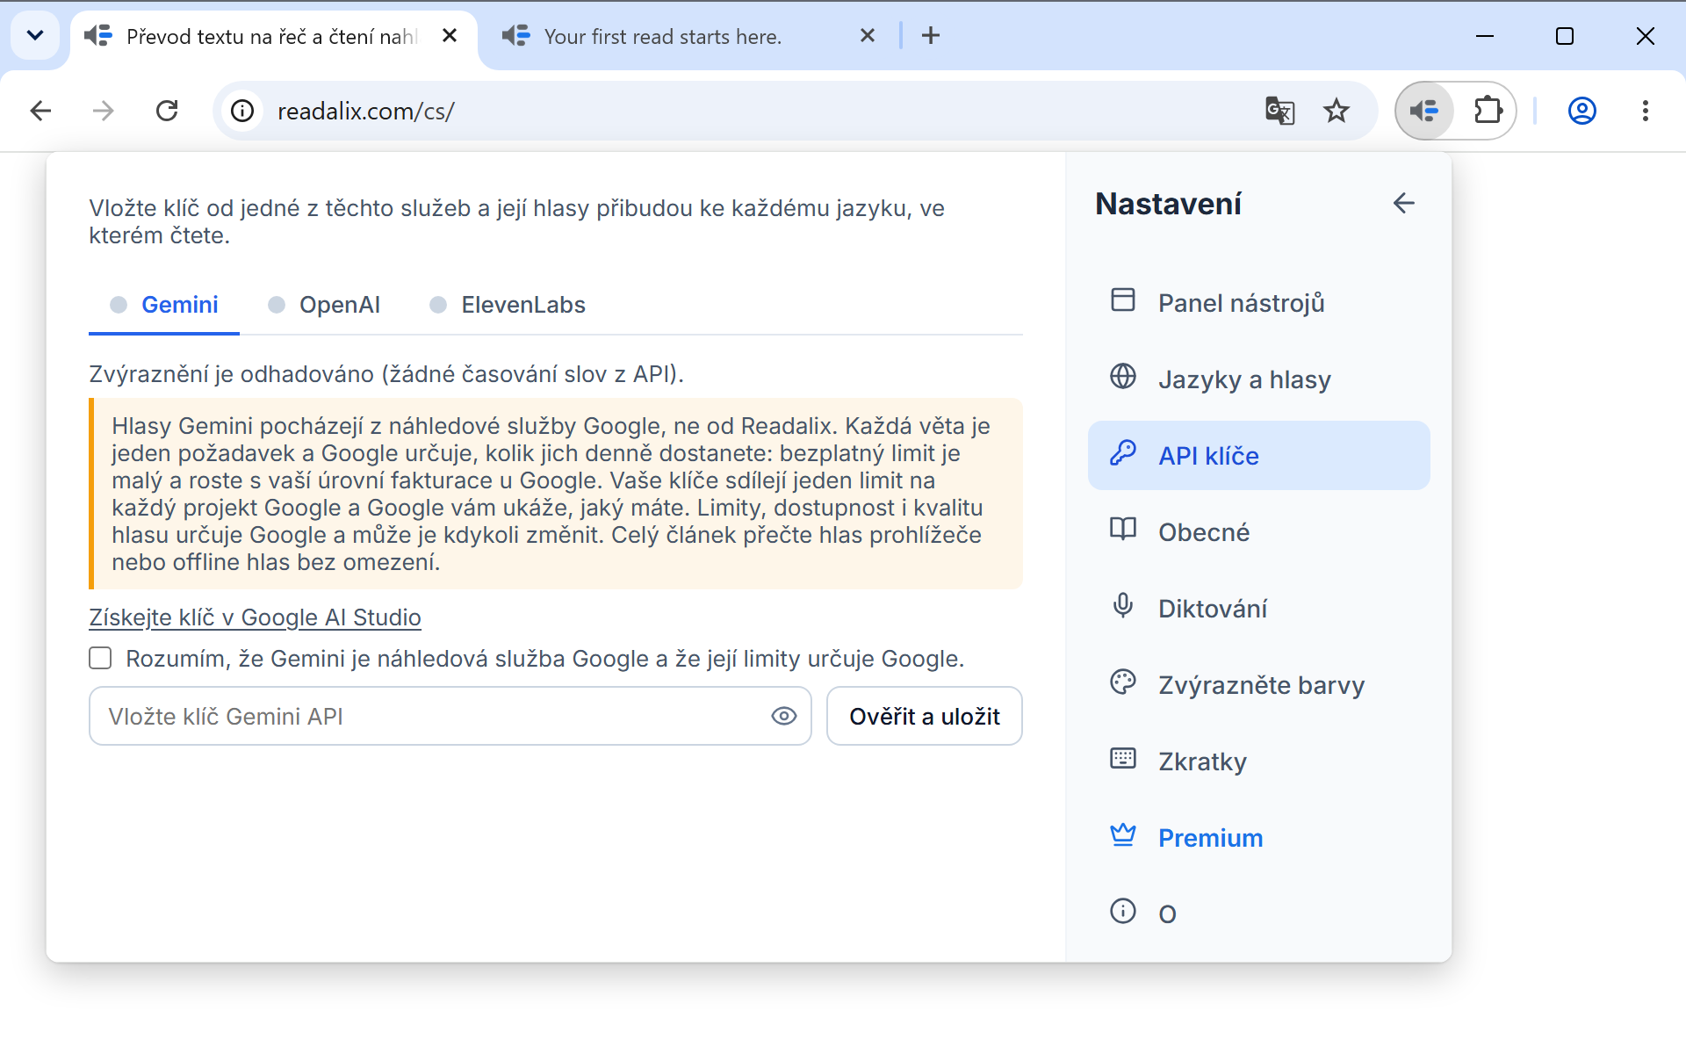The height and width of the screenshot is (1054, 1686).
Task: Open a new browser tab
Action: 931,36
